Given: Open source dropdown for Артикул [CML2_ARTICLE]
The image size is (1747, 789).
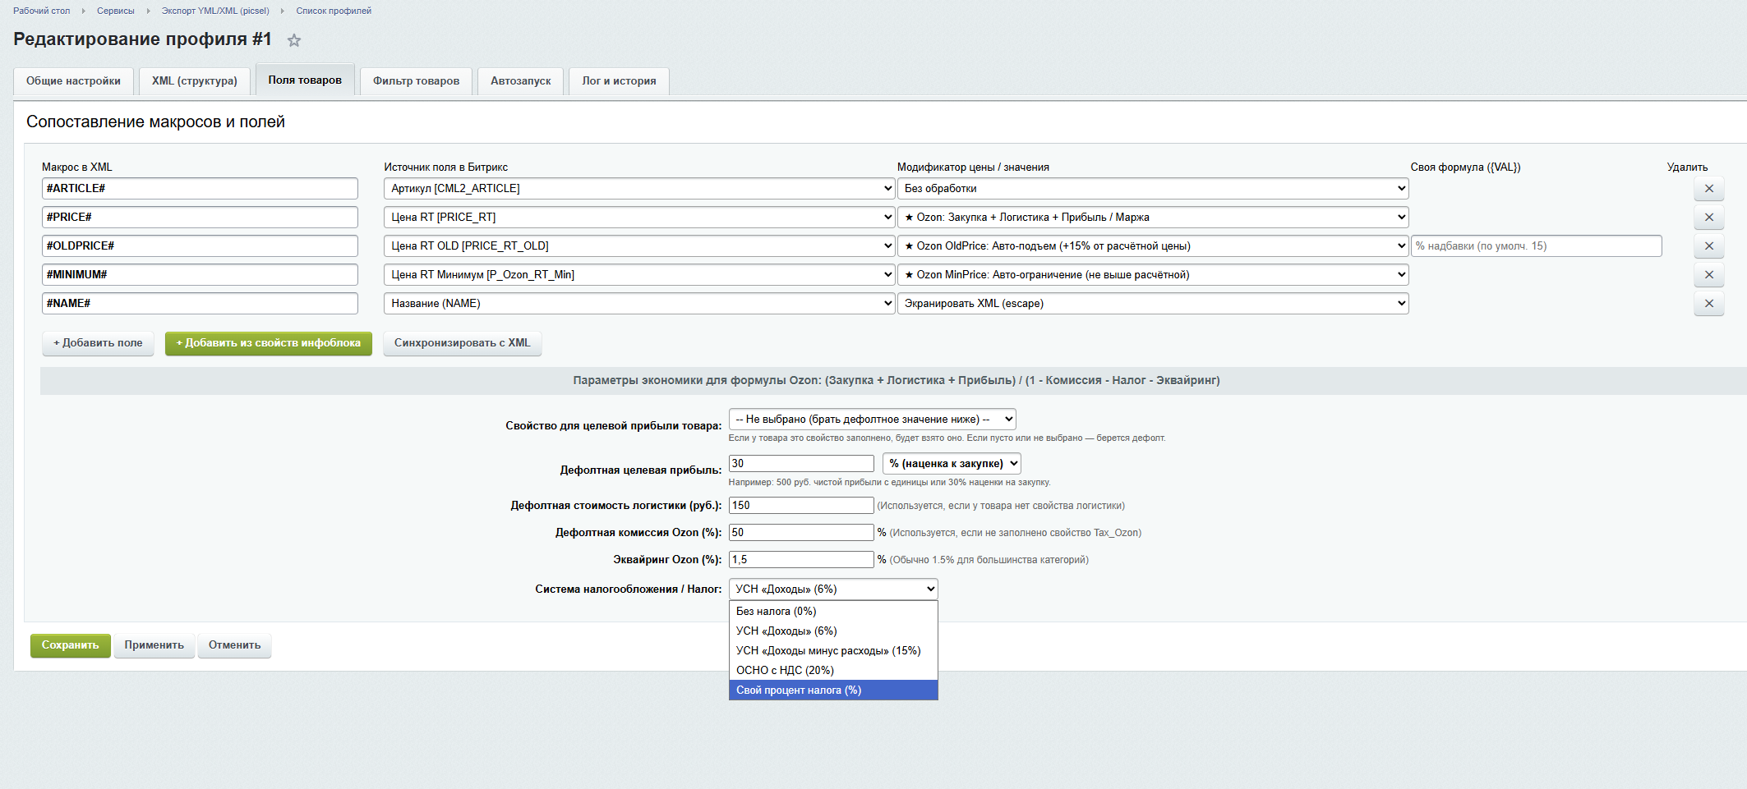Looking at the screenshot, I should 639,189.
